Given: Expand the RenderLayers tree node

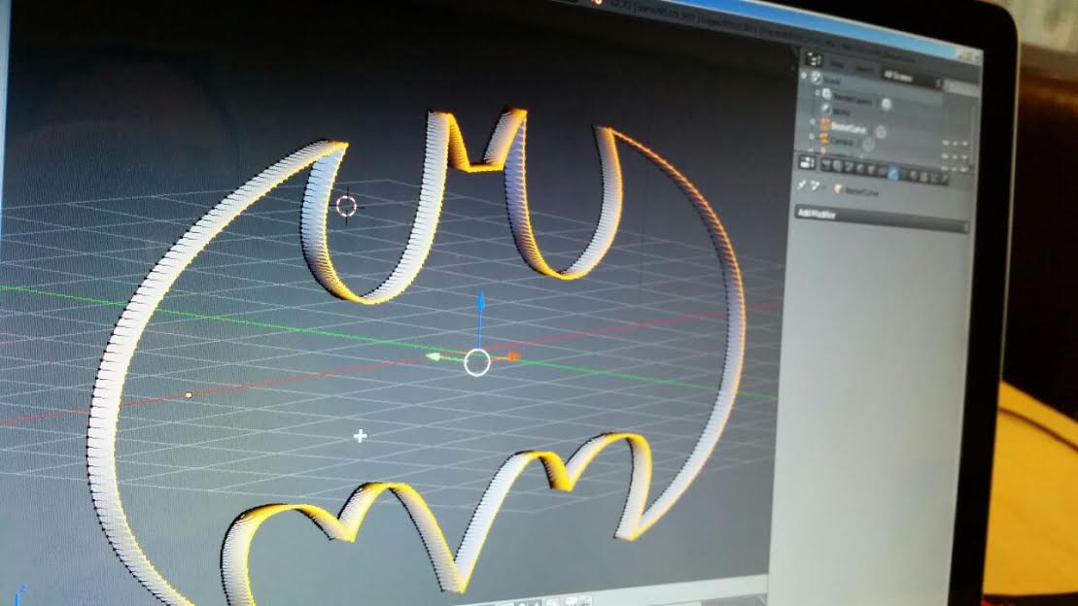Looking at the screenshot, I should click(x=817, y=93).
